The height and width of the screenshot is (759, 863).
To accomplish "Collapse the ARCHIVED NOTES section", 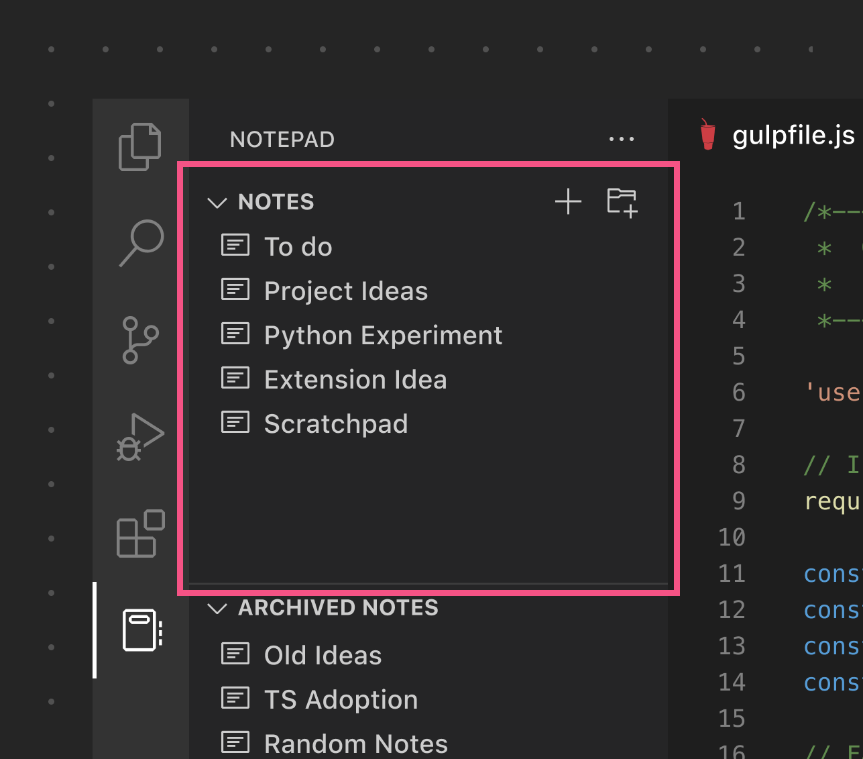I will click(x=217, y=608).
